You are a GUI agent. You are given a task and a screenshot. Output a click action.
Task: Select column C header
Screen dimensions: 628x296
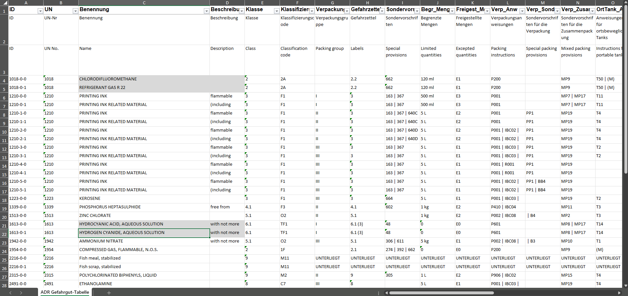pyautogui.click(x=144, y=3)
